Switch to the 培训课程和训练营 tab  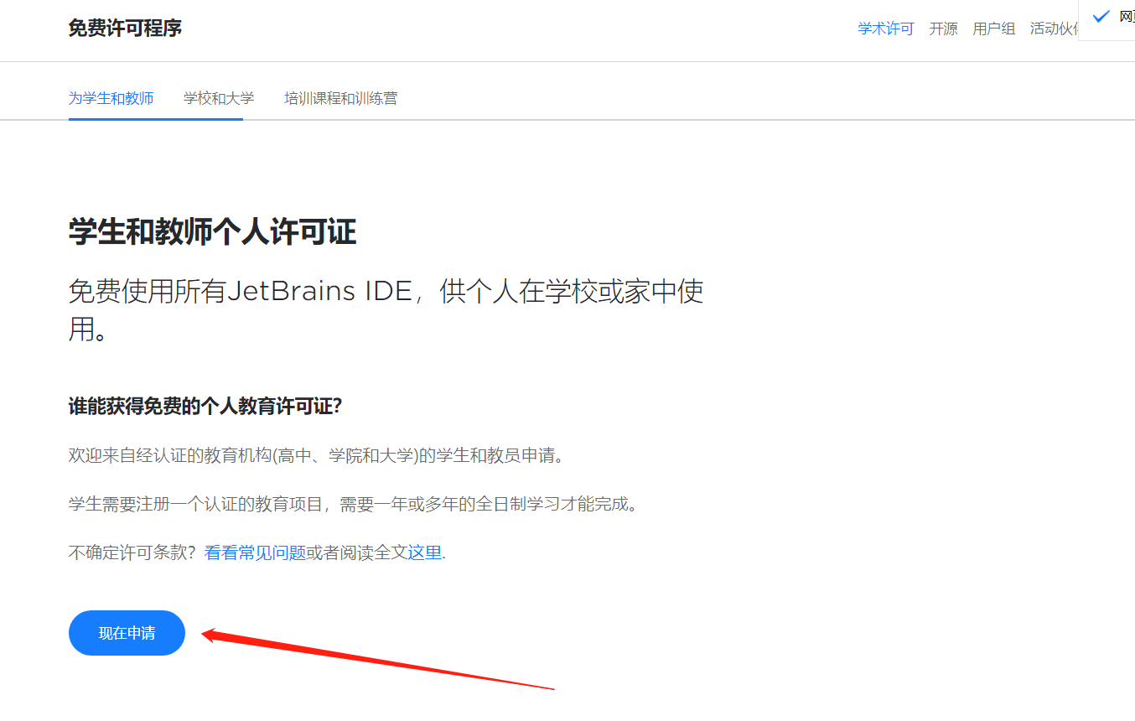341,98
